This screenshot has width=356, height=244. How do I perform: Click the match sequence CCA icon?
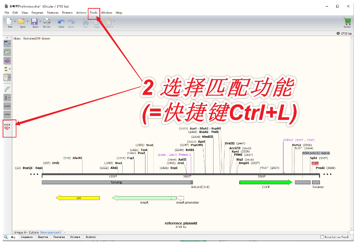(x=7, y=127)
